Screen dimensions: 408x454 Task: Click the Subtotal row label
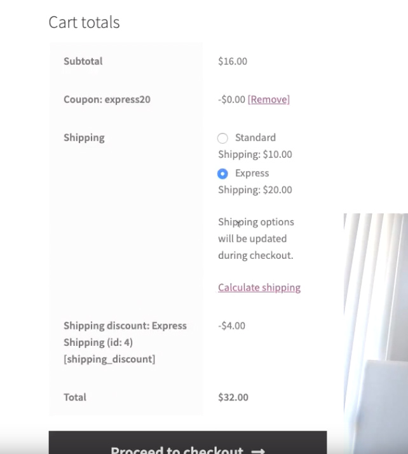tap(83, 61)
